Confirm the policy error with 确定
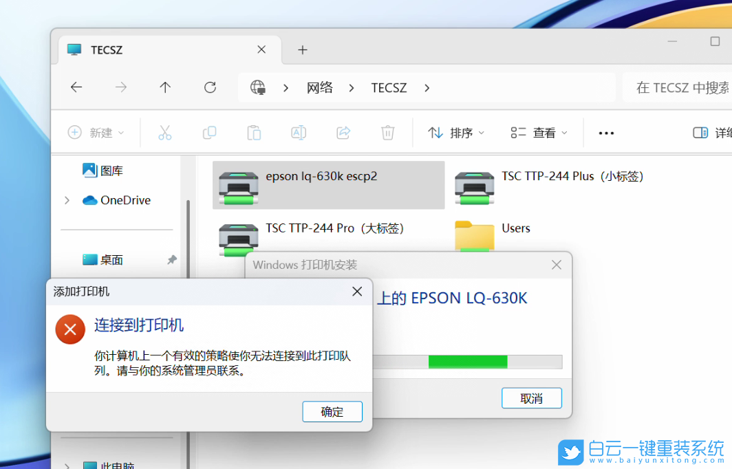 click(332, 411)
